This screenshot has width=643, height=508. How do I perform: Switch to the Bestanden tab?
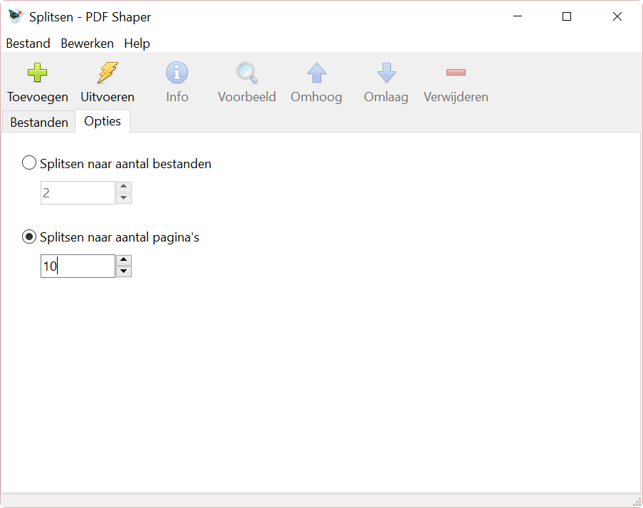[39, 123]
